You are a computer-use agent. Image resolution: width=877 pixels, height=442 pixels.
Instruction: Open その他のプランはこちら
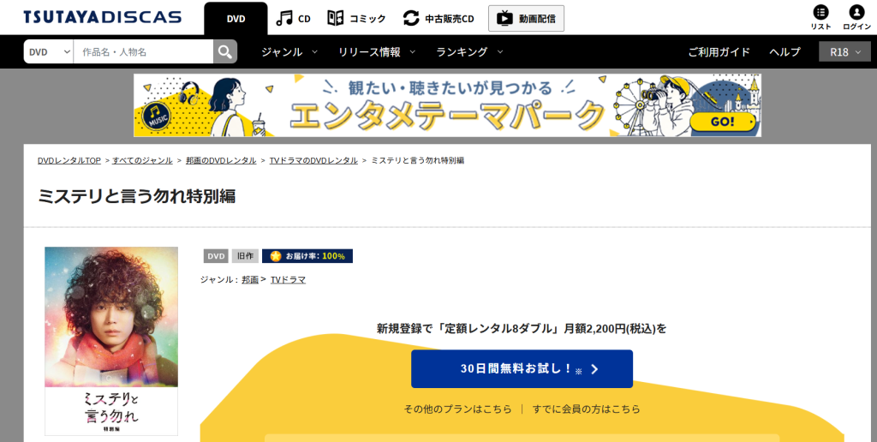tap(457, 409)
